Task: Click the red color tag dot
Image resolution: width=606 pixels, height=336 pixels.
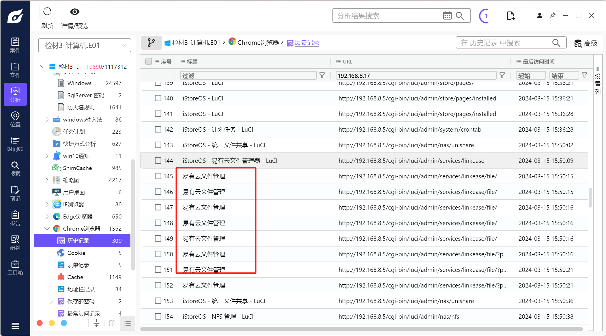Action: [x=40, y=323]
